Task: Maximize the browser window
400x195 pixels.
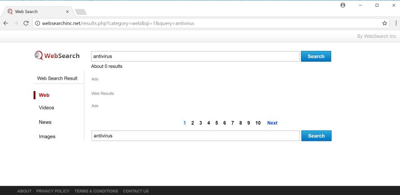Action: 377,5
